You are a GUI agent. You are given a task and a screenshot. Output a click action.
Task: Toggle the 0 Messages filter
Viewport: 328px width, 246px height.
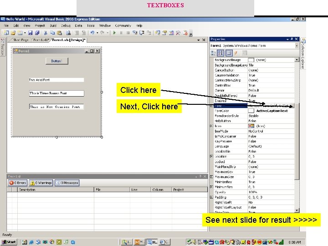(67, 183)
